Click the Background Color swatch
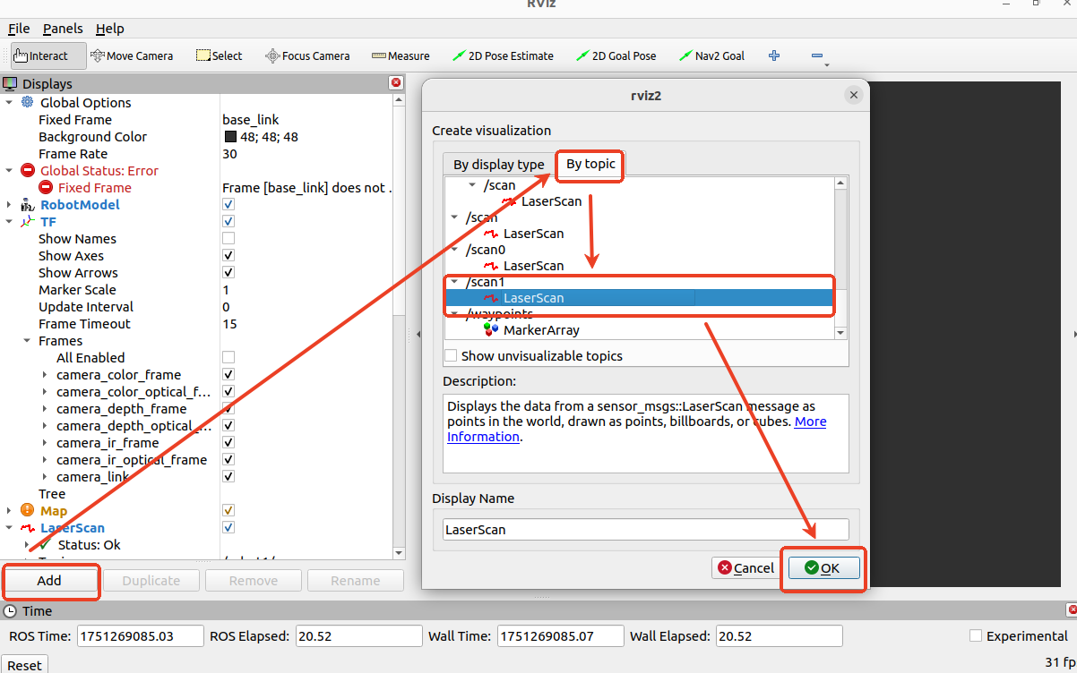The image size is (1077, 673). [x=230, y=137]
